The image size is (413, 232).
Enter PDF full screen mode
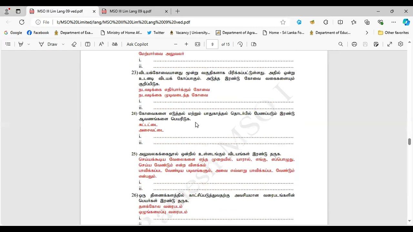(389, 44)
